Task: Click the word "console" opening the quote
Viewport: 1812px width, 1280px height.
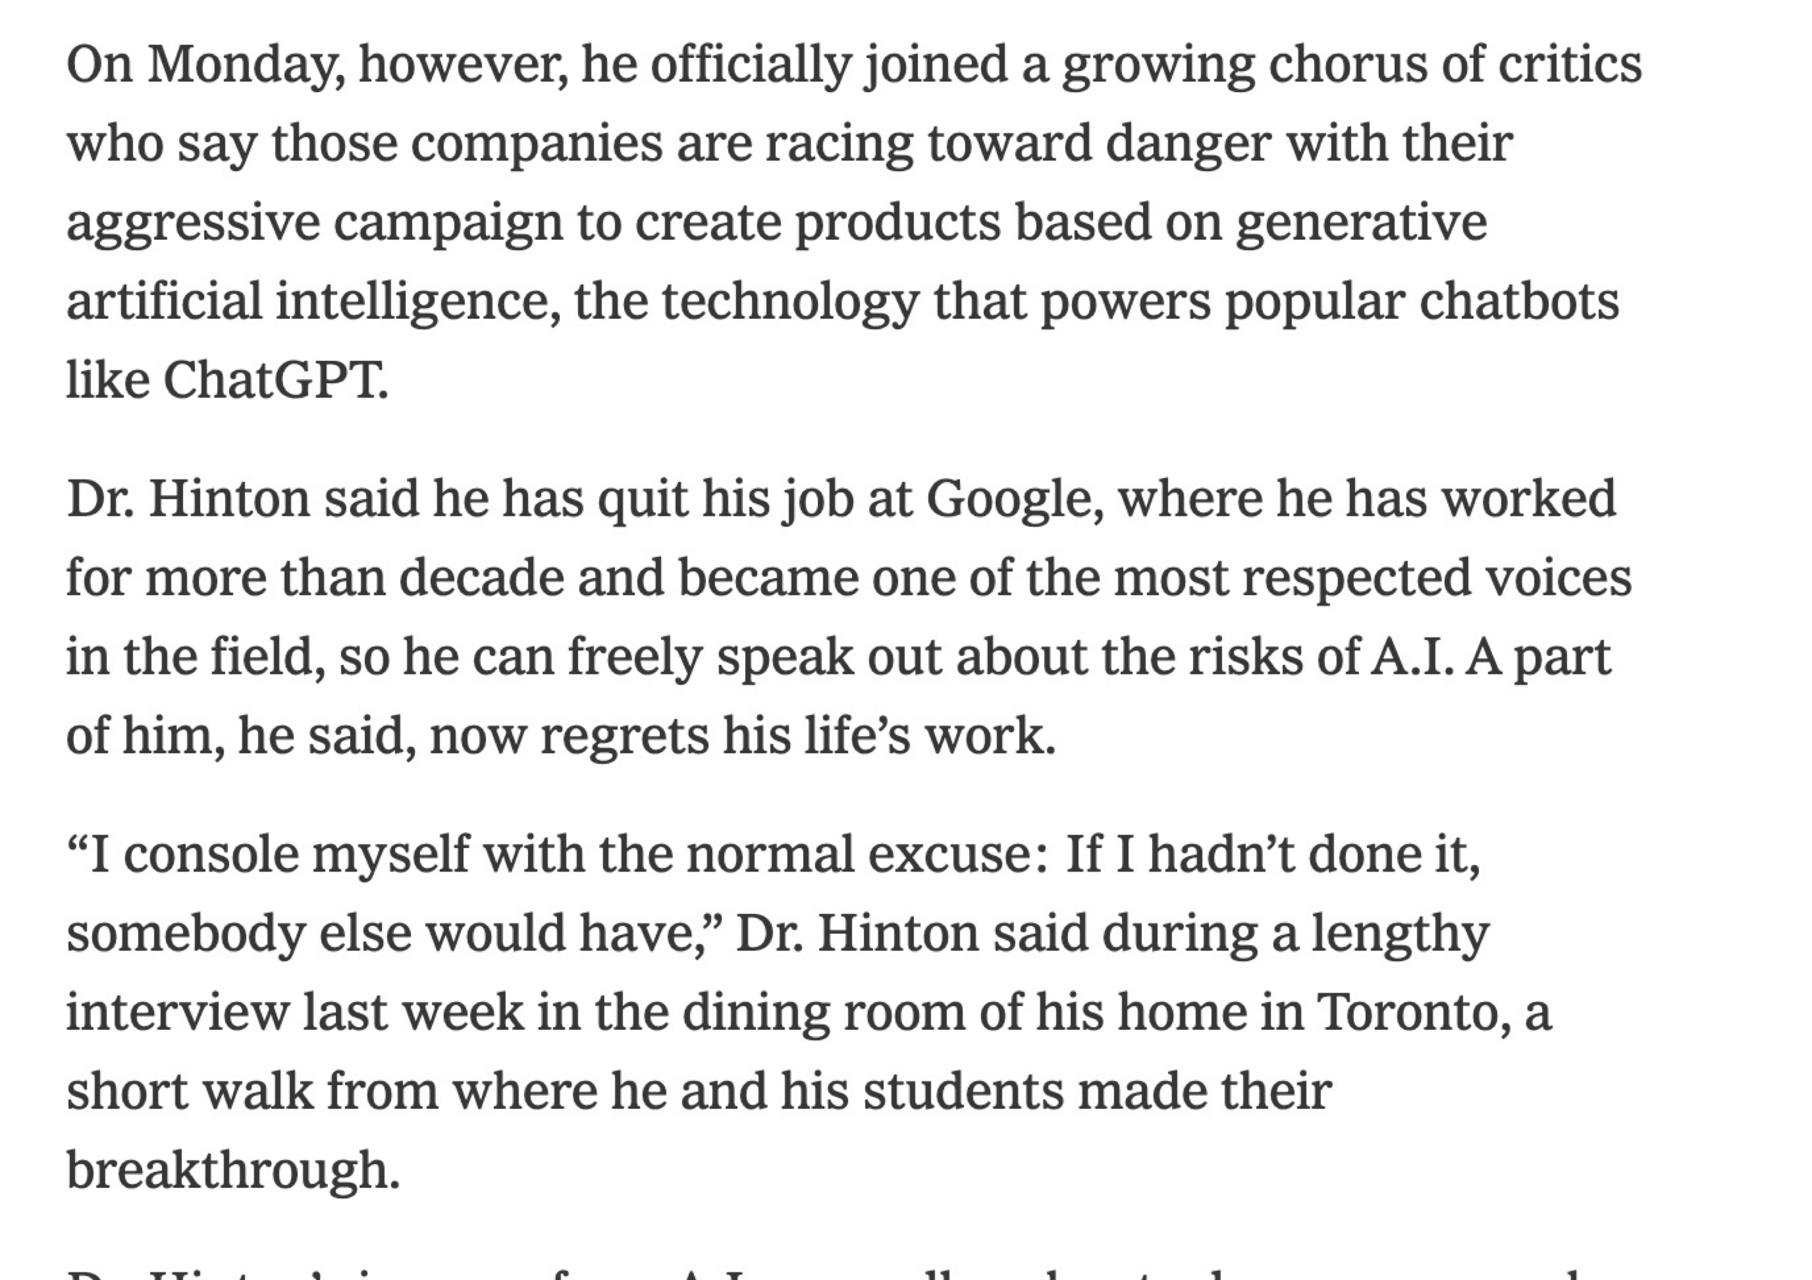Action: (x=211, y=854)
